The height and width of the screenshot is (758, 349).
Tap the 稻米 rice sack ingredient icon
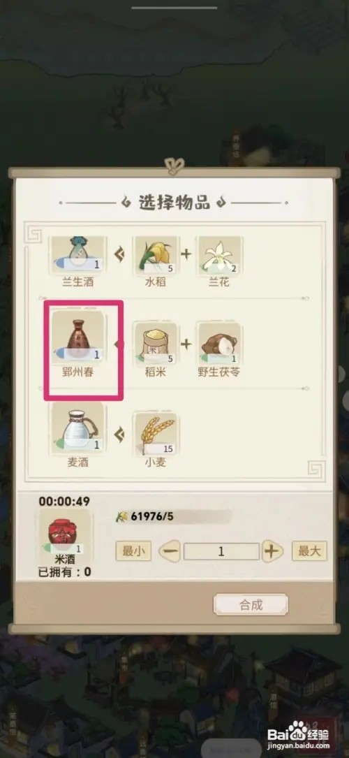point(155,343)
